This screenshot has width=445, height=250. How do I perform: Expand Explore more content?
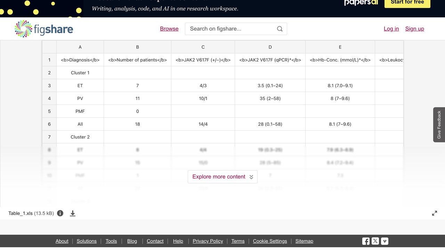[x=222, y=177]
